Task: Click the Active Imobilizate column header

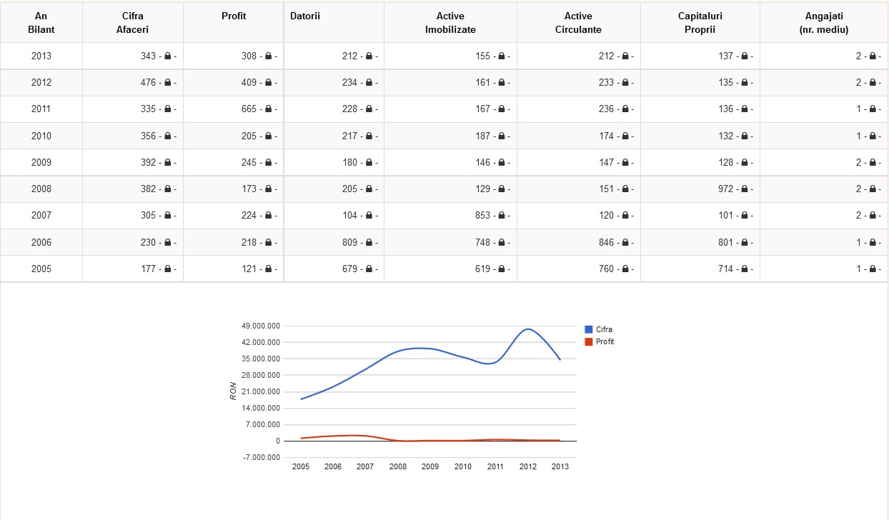Action: click(x=450, y=23)
